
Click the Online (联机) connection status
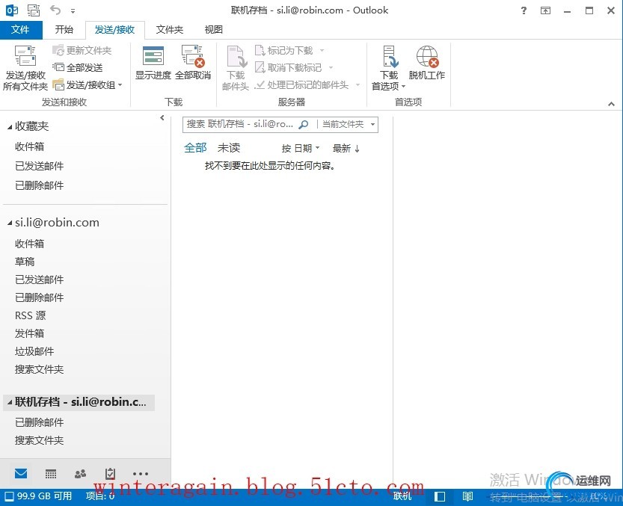(402, 496)
